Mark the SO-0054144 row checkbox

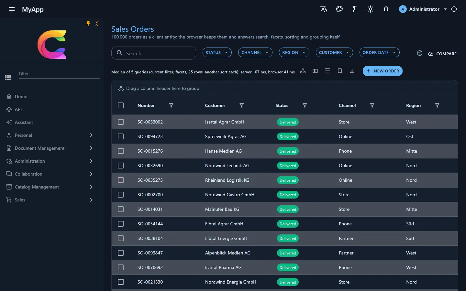click(x=121, y=224)
